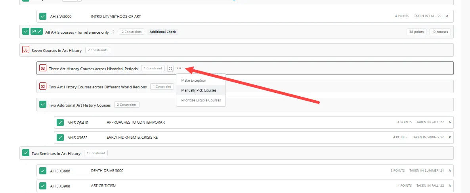The image size is (470, 193).
Task: Open the three-dot menu for Historical Periods
Action: [x=179, y=68]
